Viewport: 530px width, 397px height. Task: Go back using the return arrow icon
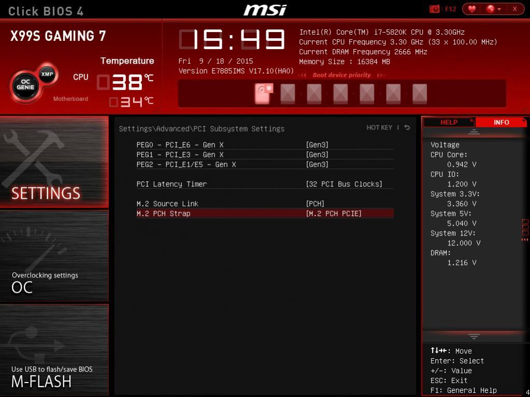tap(407, 128)
